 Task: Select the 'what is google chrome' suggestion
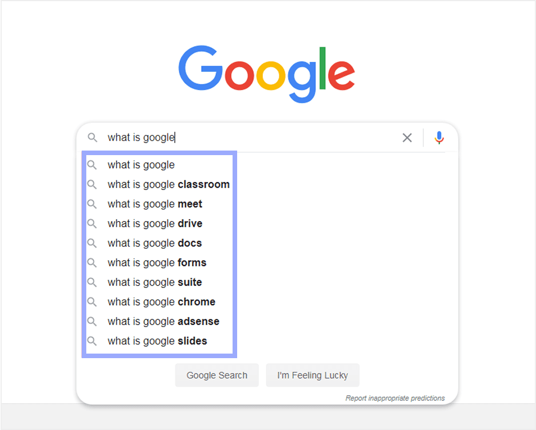[x=161, y=302]
